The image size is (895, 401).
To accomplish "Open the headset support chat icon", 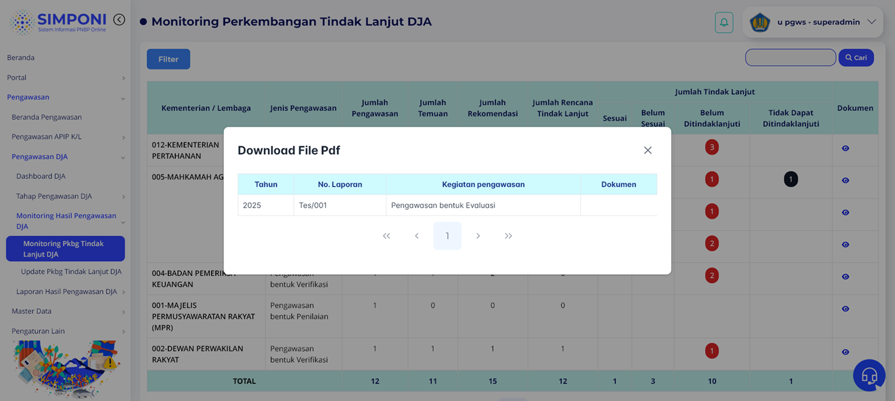I will click(869, 375).
